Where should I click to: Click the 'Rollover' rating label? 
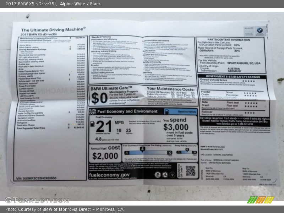[207, 112]
